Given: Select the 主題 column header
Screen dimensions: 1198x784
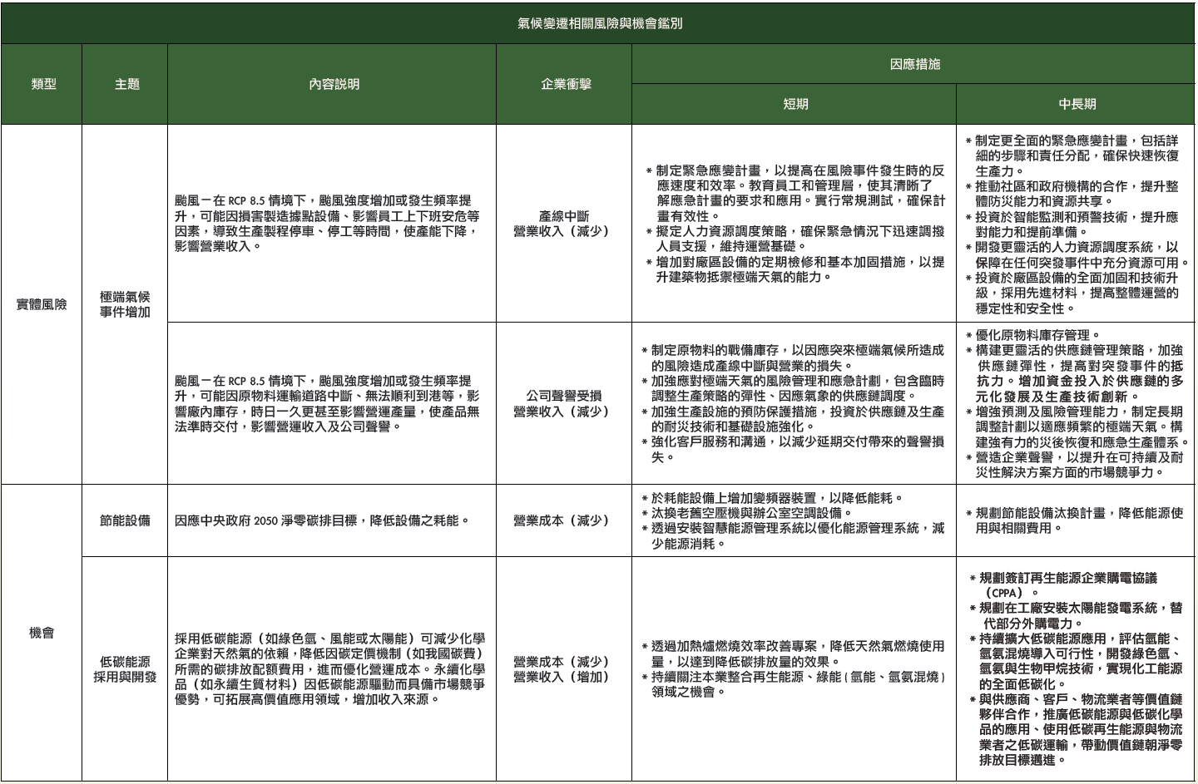Looking at the screenshot, I should coord(126,84).
